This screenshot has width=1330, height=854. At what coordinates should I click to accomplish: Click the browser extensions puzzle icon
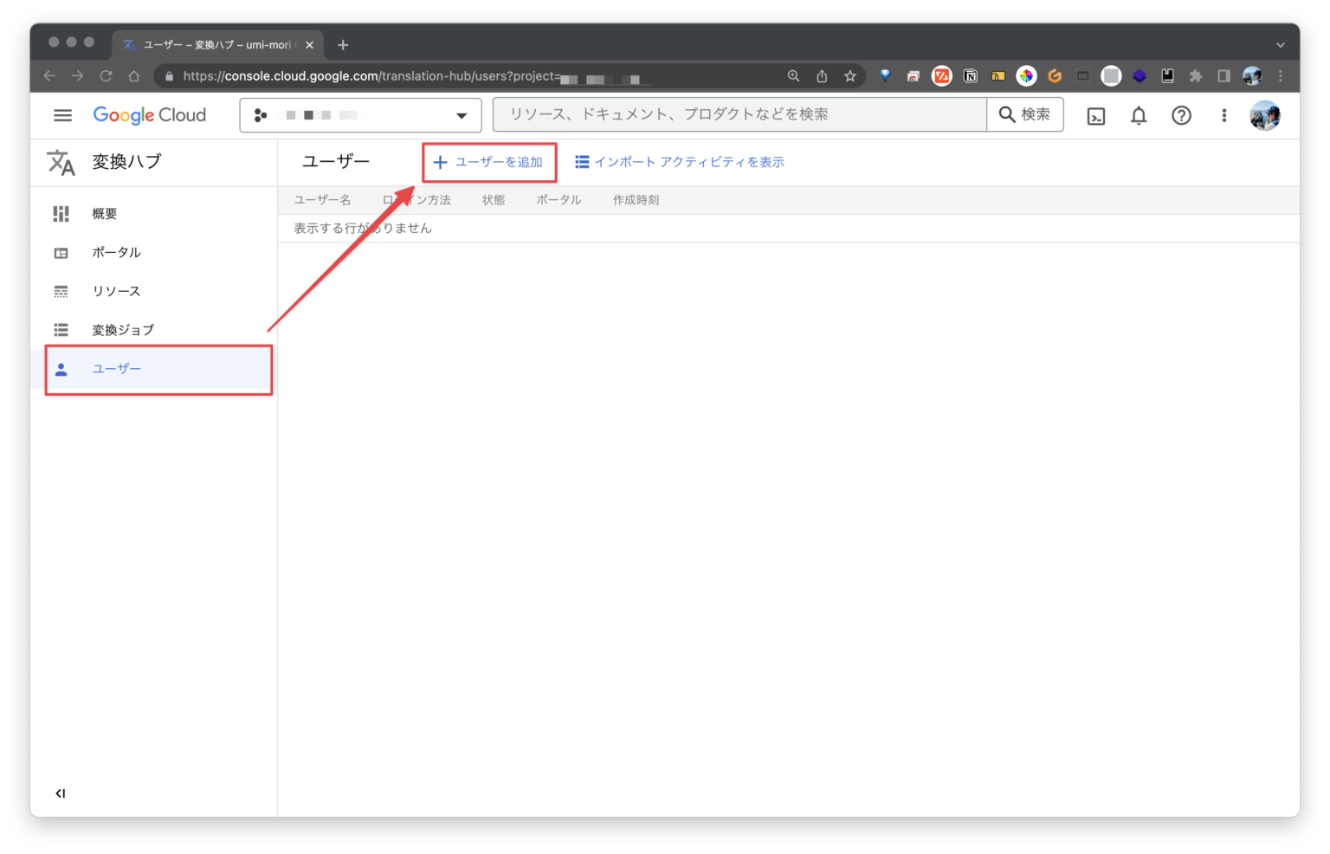[x=1195, y=75]
